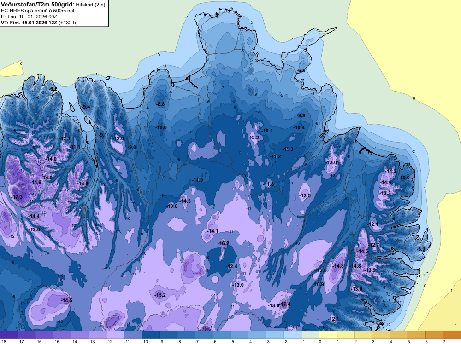Viewport: 461px width, 344px height.
Task: Select the -9.1 temperature value
Action: tap(103, 135)
